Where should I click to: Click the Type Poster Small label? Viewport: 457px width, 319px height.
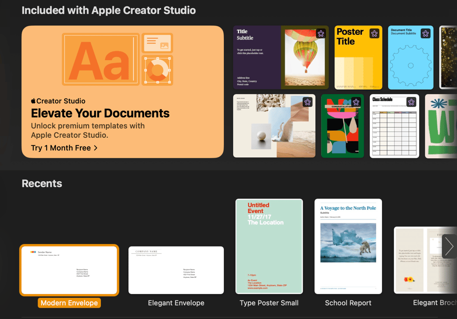point(269,303)
